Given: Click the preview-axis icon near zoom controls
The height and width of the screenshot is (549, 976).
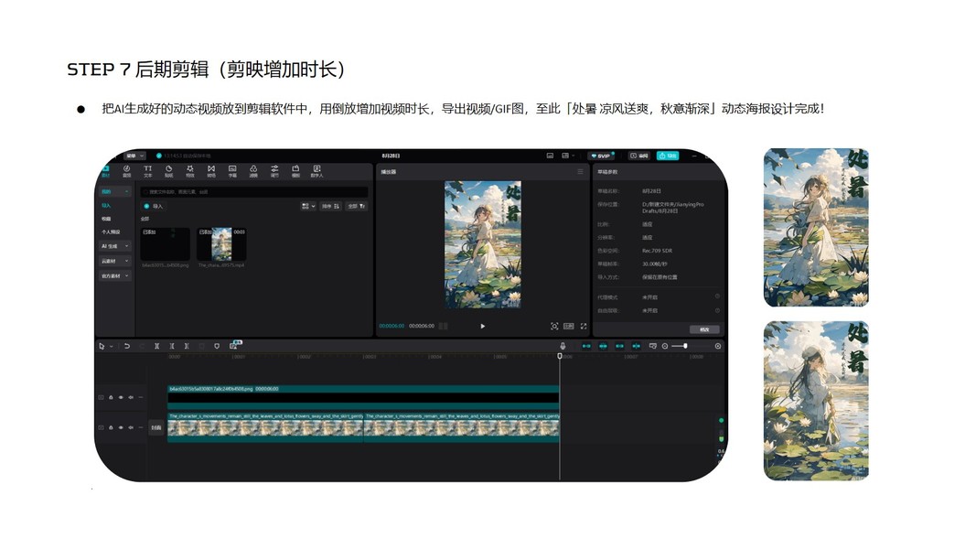Looking at the screenshot, I should 653,346.
